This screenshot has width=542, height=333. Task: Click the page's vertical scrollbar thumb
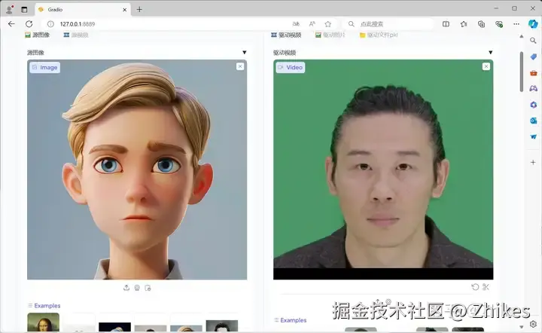point(521,72)
